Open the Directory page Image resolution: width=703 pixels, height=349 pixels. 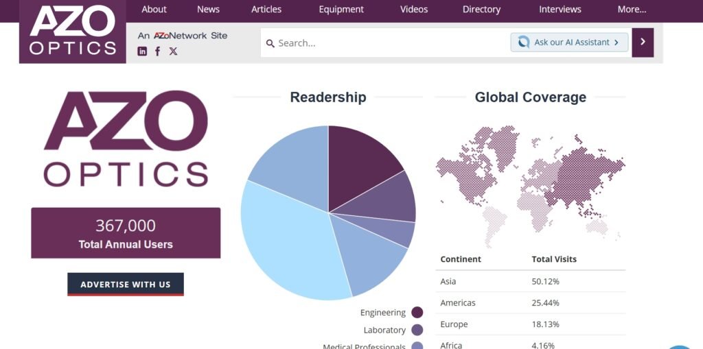point(481,10)
